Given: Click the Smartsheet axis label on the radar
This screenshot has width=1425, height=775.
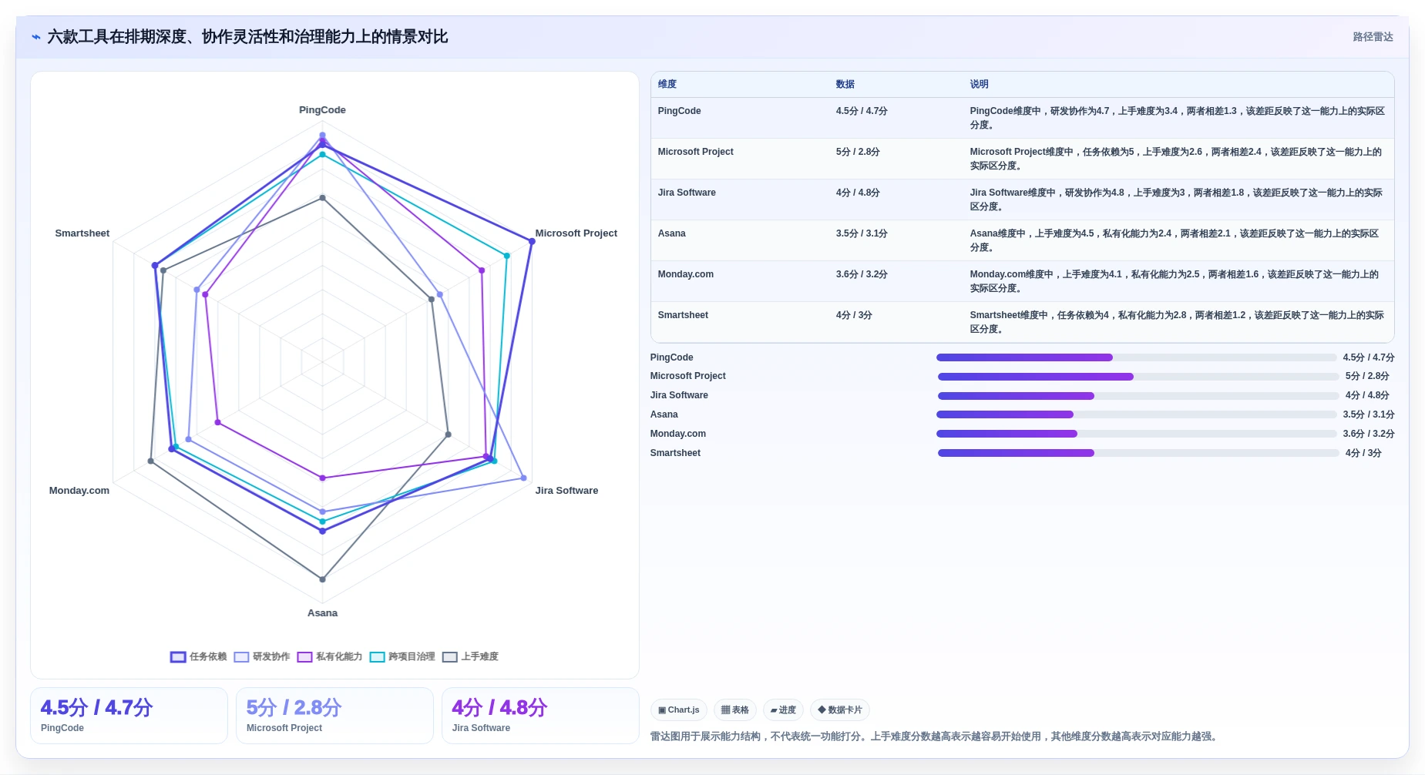Looking at the screenshot, I should tap(82, 233).
